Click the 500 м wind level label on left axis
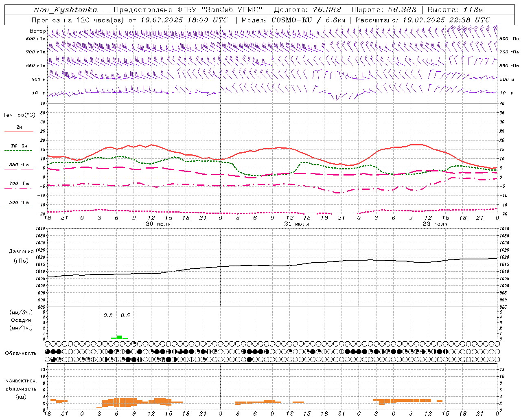 [x=39, y=79]
